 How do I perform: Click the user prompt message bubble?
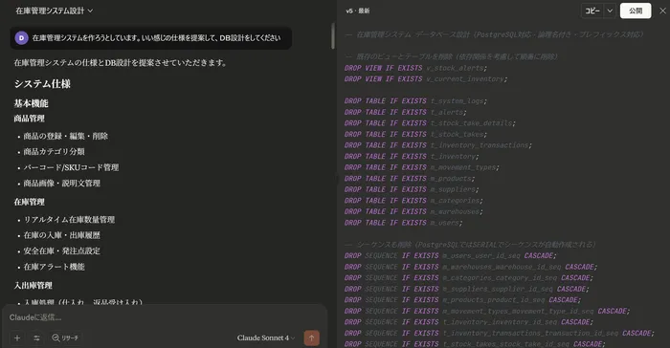[151, 38]
